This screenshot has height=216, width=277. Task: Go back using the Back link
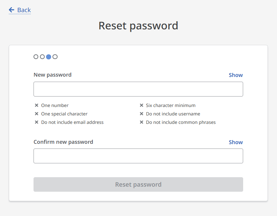24,10
